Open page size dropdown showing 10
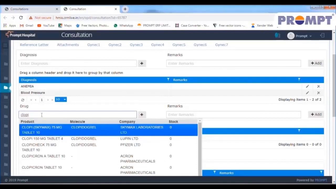The image size is (336, 189). pos(61,99)
